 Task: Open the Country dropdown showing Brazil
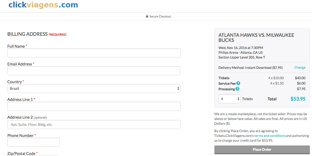pos(94,88)
